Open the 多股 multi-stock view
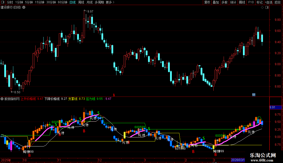The height and width of the screenshot is (163, 283). point(225,2)
